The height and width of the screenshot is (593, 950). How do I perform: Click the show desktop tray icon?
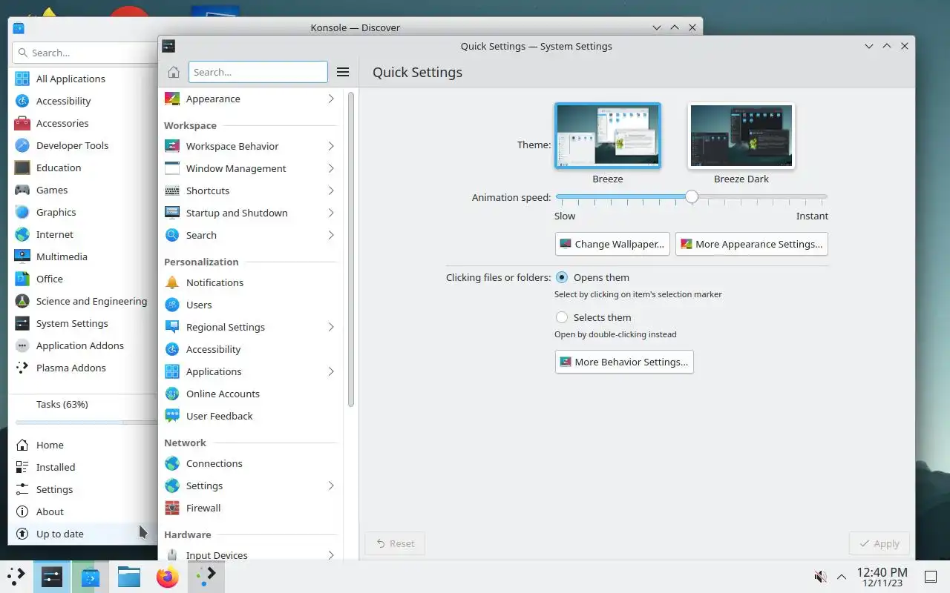931,577
